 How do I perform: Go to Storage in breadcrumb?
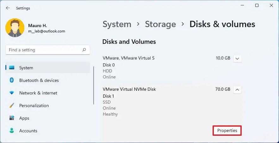[x=160, y=24]
